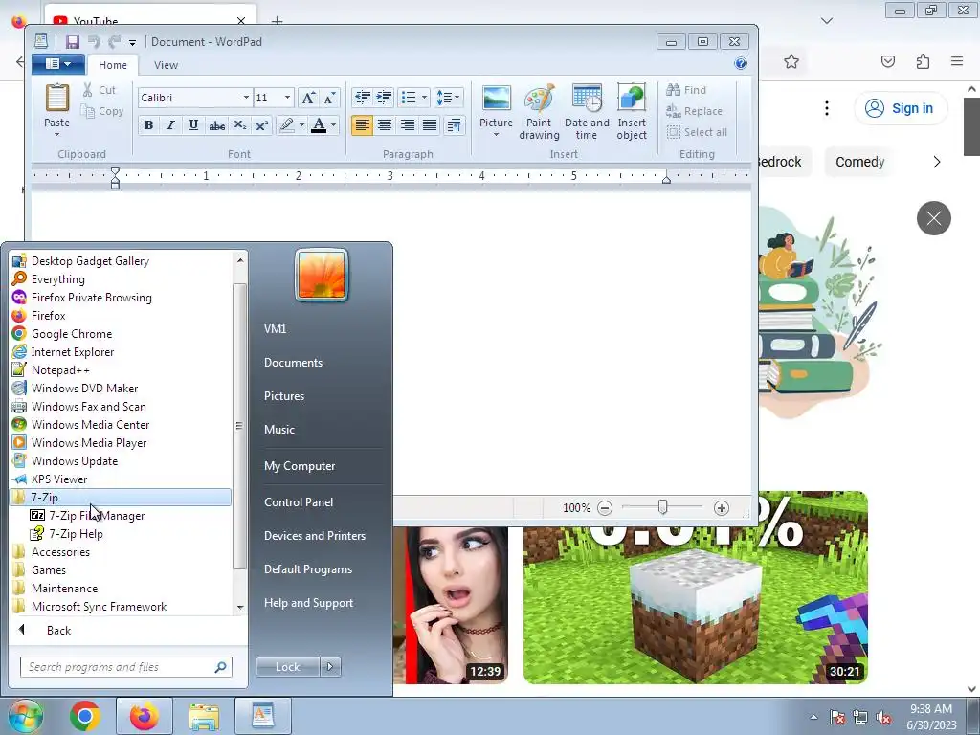Click Select all in Editing group

[x=697, y=132]
